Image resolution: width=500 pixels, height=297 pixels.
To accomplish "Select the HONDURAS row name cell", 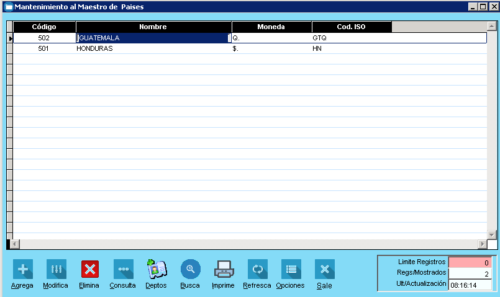I will click(x=153, y=48).
